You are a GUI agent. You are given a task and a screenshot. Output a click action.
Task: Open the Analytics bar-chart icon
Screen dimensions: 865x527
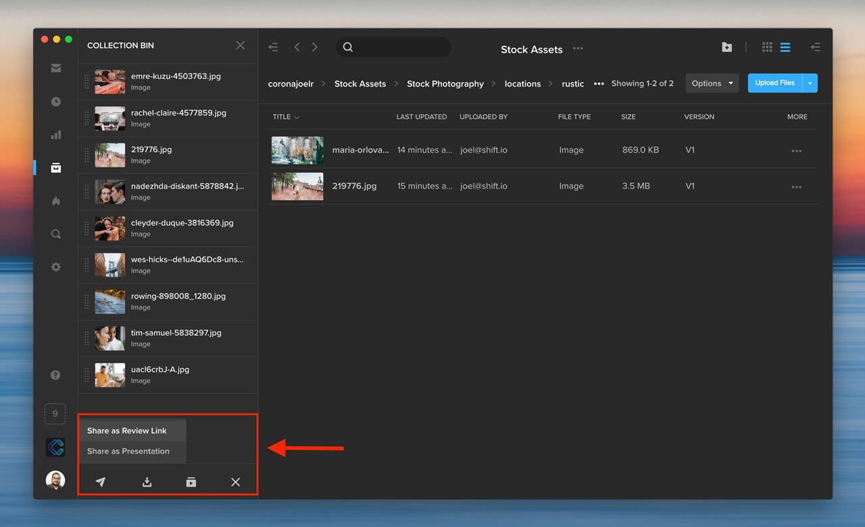pos(55,134)
